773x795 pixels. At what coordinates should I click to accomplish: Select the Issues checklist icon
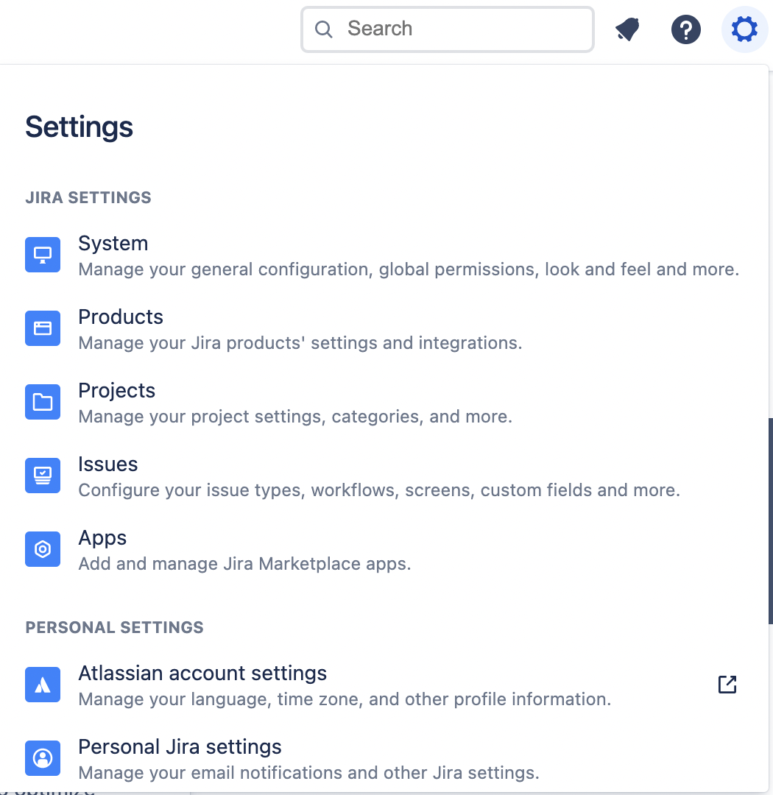pos(43,476)
